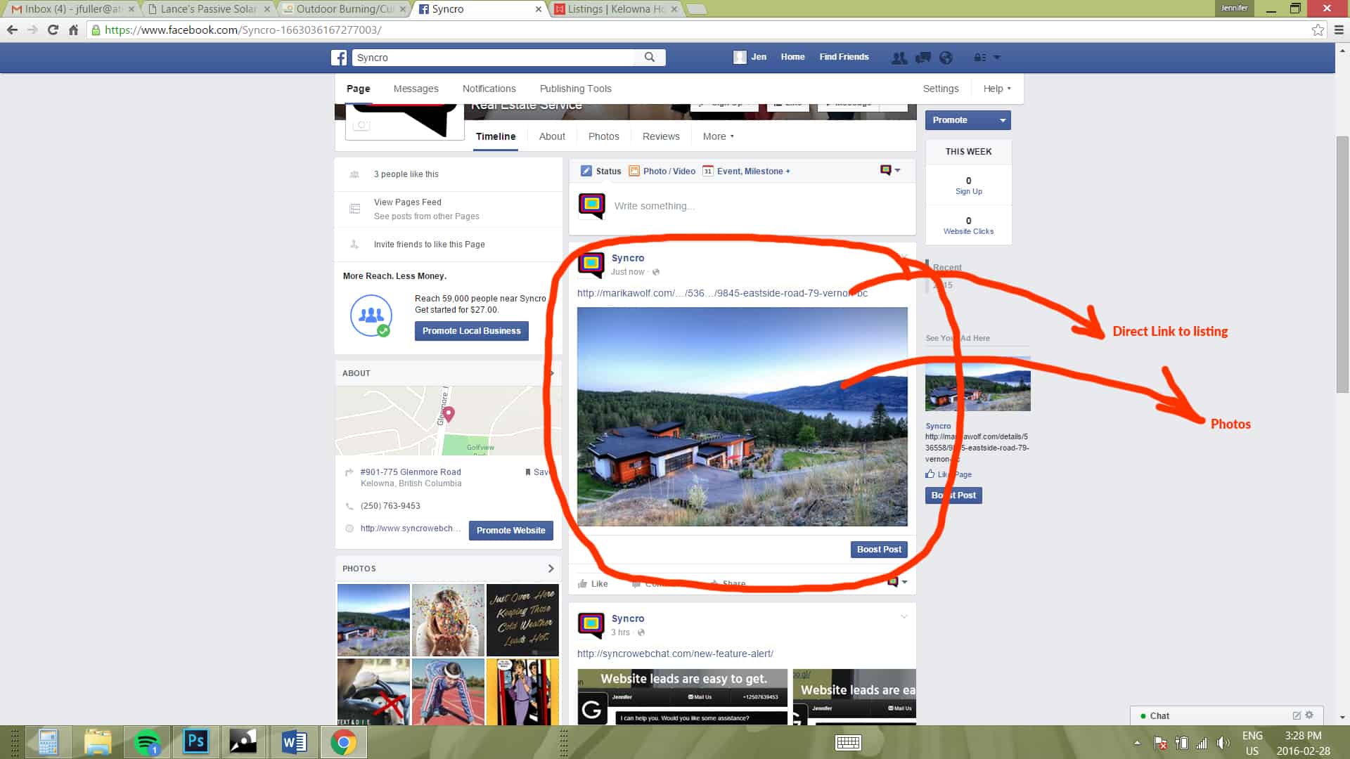Click the Boost Post button
The width and height of the screenshot is (1350, 759).
[877, 549]
